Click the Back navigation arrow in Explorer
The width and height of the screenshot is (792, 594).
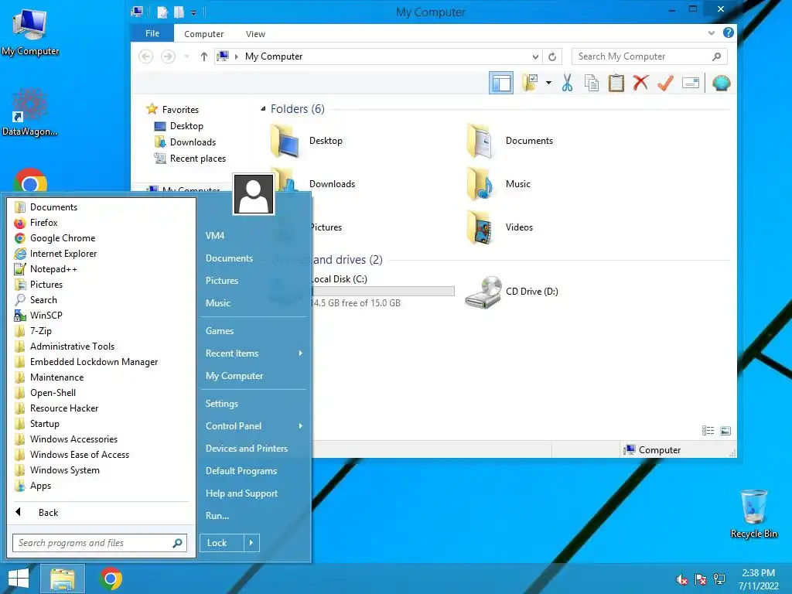coord(146,56)
